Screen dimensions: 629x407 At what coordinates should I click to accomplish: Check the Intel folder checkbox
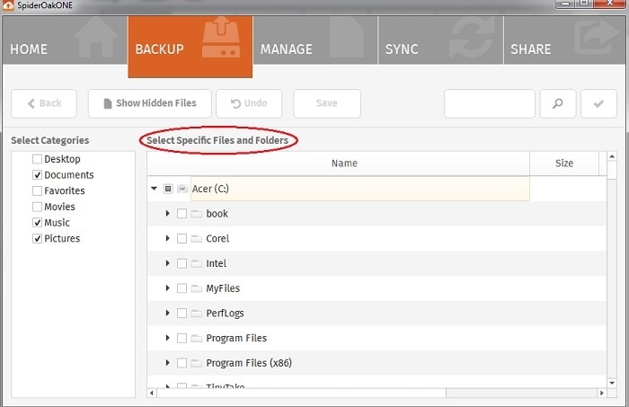coord(182,263)
